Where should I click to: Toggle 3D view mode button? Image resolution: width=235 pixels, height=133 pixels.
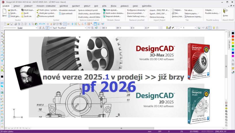(68, 24)
